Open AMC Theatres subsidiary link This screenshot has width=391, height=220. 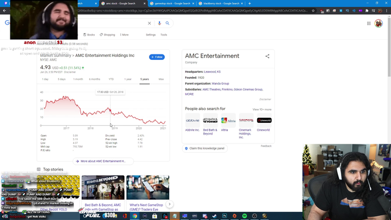pyautogui.click(x=211, y=90)
